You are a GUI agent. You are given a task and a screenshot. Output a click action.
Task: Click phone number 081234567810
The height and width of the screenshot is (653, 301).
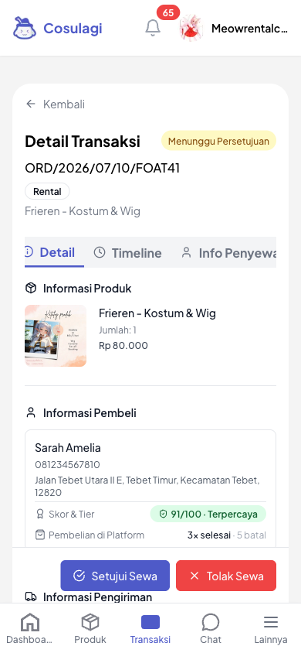pos(67,465)
